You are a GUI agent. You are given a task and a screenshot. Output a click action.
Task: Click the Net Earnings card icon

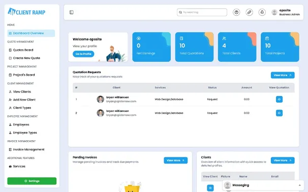tap(138, 38)
